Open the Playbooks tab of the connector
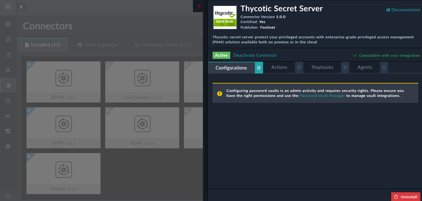This screenshot has width=422, height=201. tap(322, 67)
